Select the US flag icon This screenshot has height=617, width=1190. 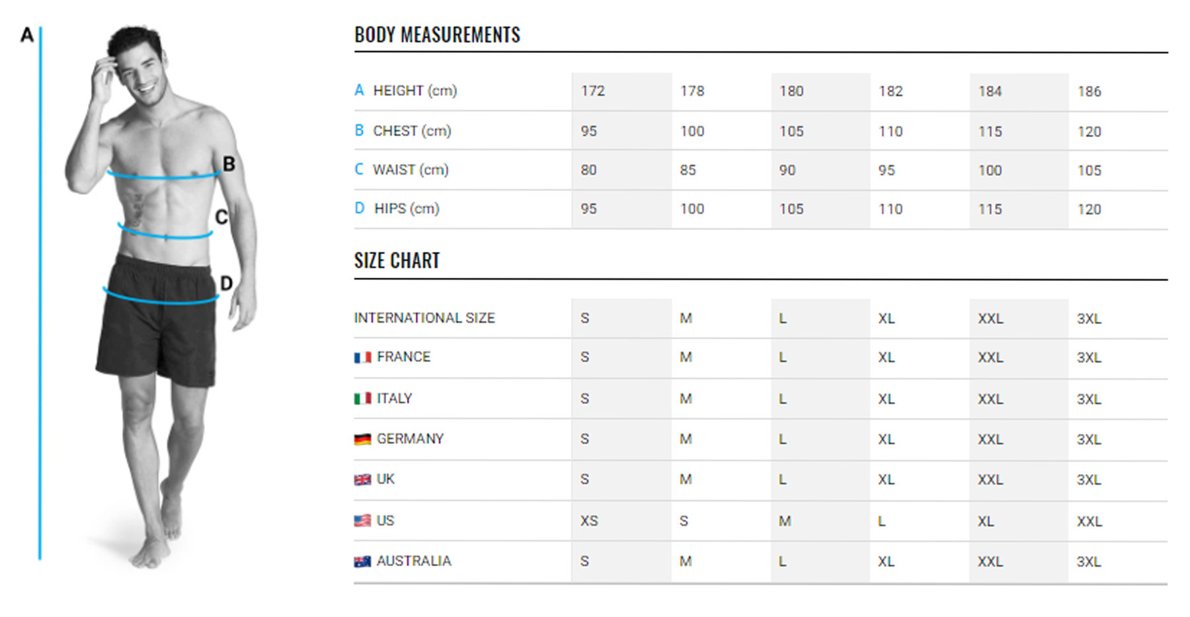tap(362, 521)
